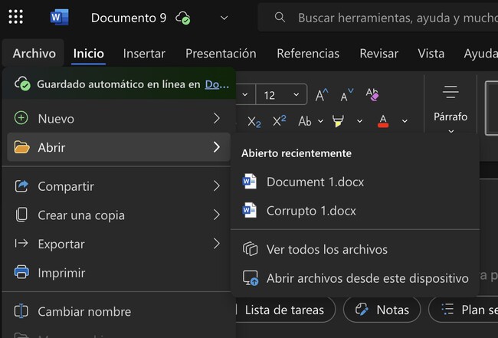Expand the Documento 9 title dropdown
498x338 pixels.
point(224,17)
